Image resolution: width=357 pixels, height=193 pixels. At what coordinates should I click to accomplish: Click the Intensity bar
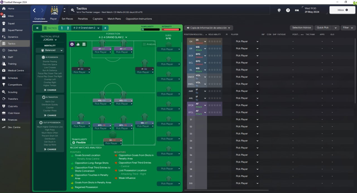pyautogui.click(x=171, y=29)
